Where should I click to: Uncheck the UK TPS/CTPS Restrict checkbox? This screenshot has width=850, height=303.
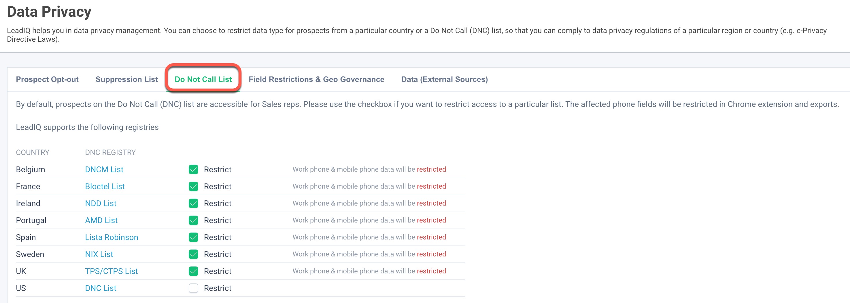[x=193, y=271]
